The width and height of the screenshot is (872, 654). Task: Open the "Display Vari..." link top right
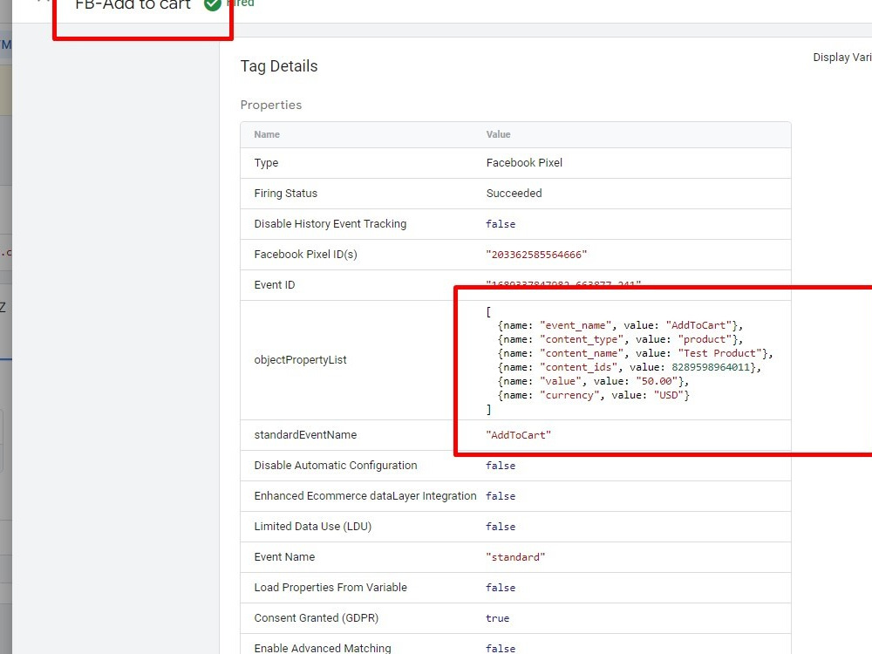(x=840, y=57)
